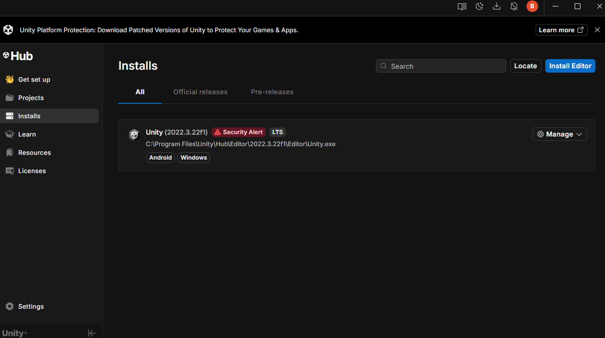Open Get set up in sidebar

(x=49, y=79)
